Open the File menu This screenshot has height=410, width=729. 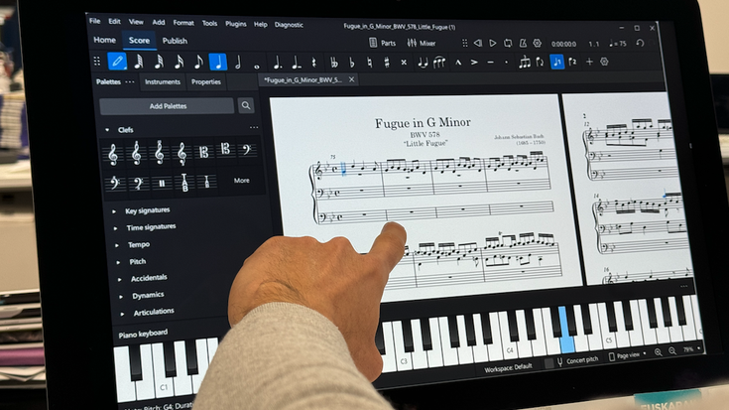coord(95,21)
